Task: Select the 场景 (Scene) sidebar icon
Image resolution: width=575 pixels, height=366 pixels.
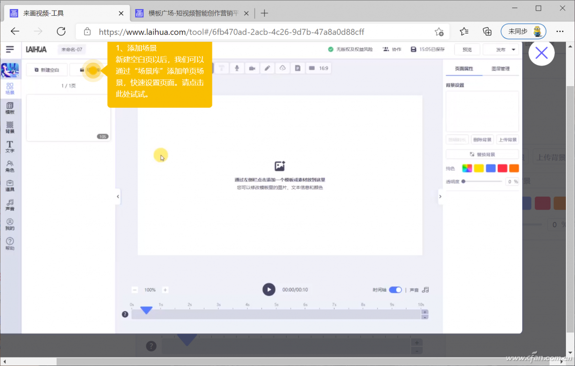Action: click(x=10, y=89)
